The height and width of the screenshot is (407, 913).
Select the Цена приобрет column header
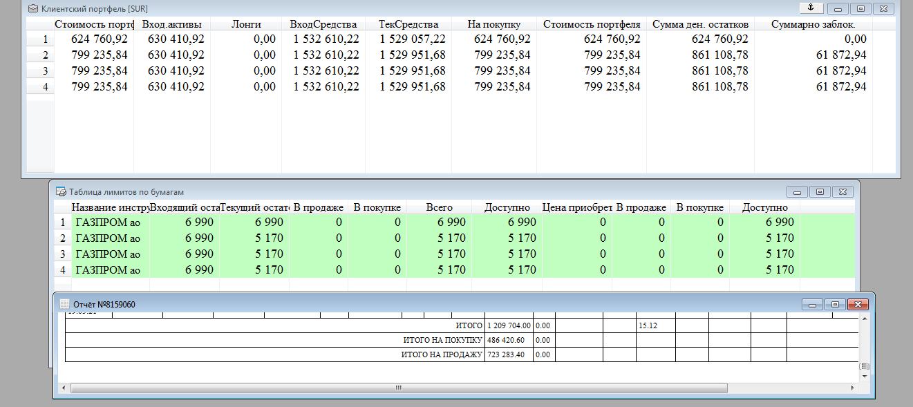click(576, 207)
